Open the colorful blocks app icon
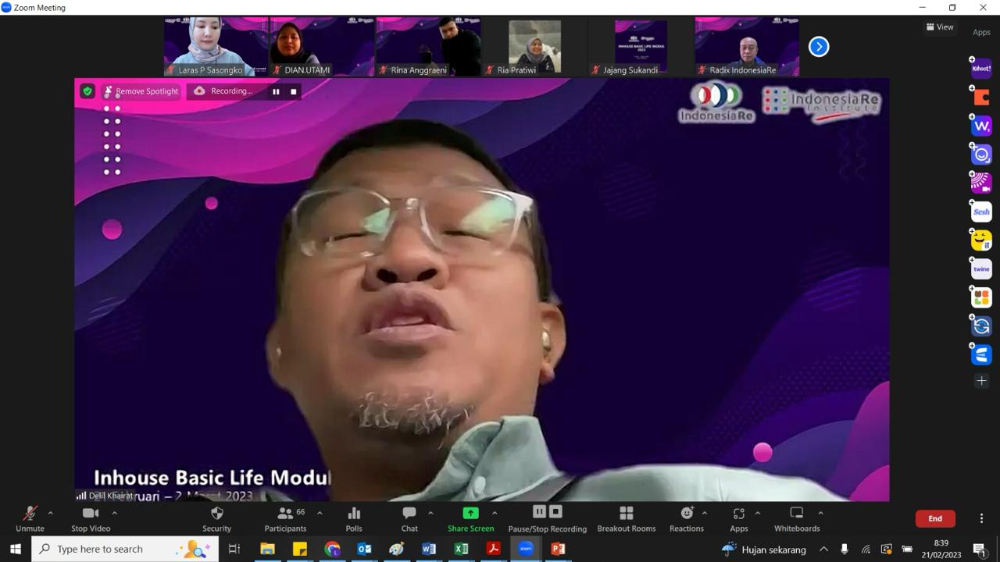The width and height of the screenshot is (1000, 562). click(981, 297)
